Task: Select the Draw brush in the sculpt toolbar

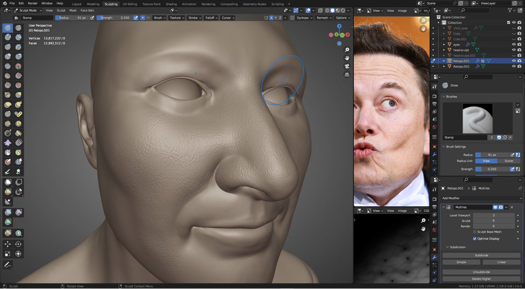Action: click(x=8, y=28)
